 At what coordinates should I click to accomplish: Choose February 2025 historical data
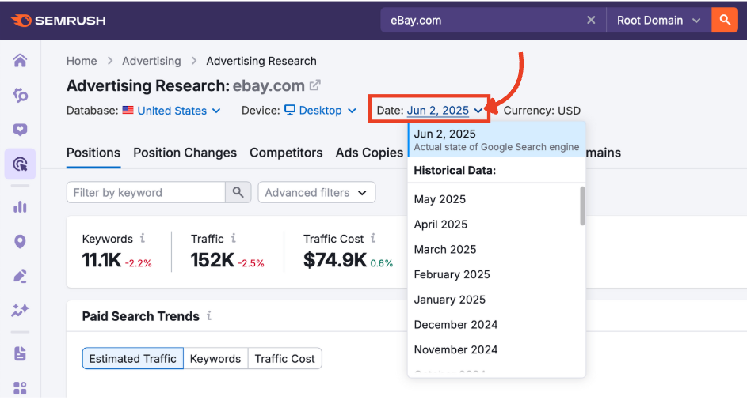click(x=494, y=274)
